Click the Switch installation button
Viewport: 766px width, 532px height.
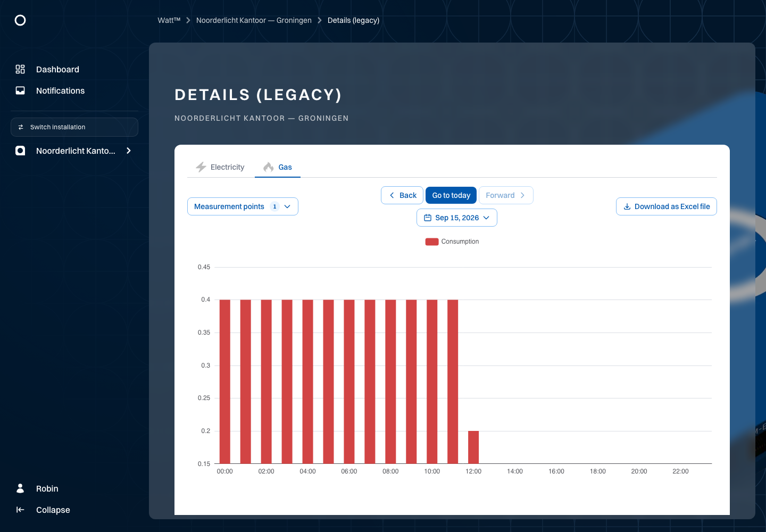pos(74,127)
